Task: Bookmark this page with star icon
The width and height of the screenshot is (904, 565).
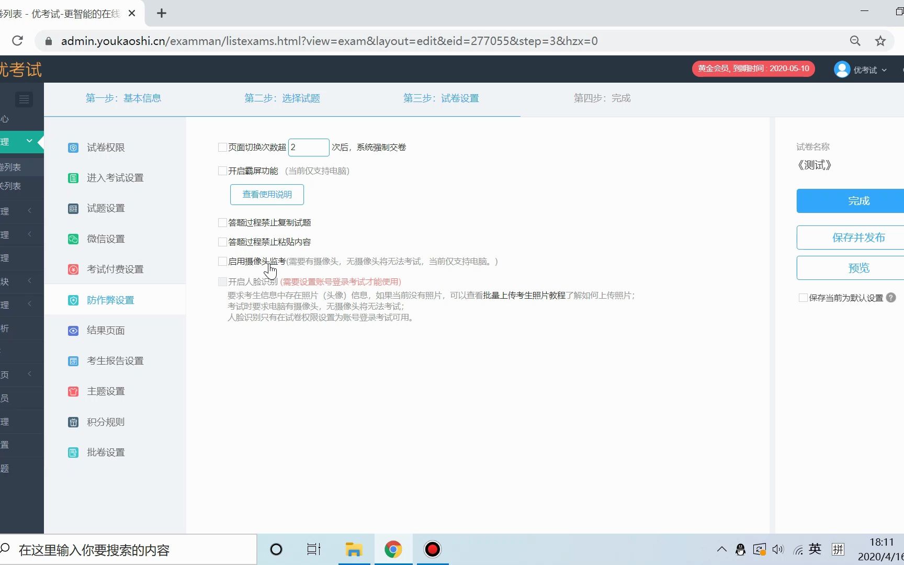Action: pyautogui.click(x=880, y=41)
